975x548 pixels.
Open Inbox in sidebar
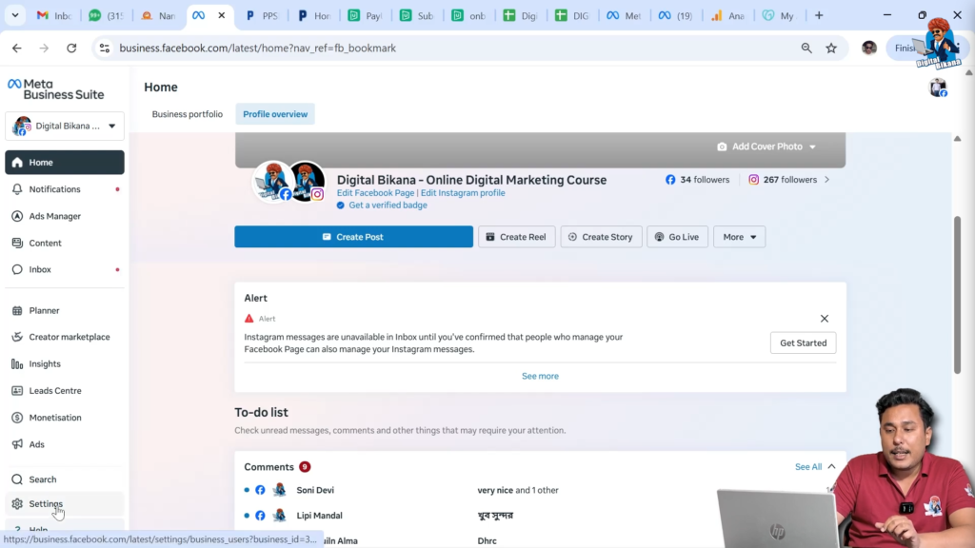pyautogui.click(x=65, y=269)
